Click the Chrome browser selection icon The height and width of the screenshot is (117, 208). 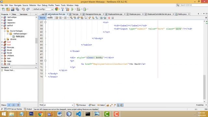(x=57, y=9)
